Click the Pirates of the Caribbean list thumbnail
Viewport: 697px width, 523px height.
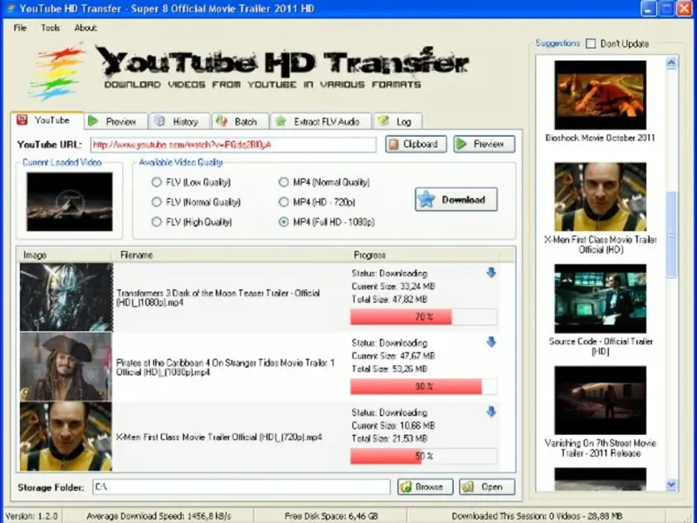coord(66,367)
